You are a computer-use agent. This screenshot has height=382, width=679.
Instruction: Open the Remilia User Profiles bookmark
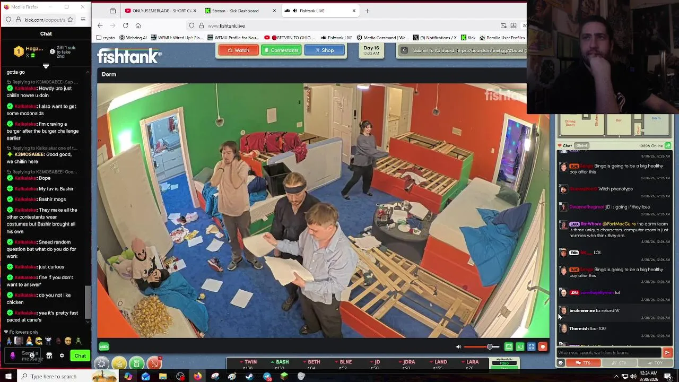click(x=502, y=38)
